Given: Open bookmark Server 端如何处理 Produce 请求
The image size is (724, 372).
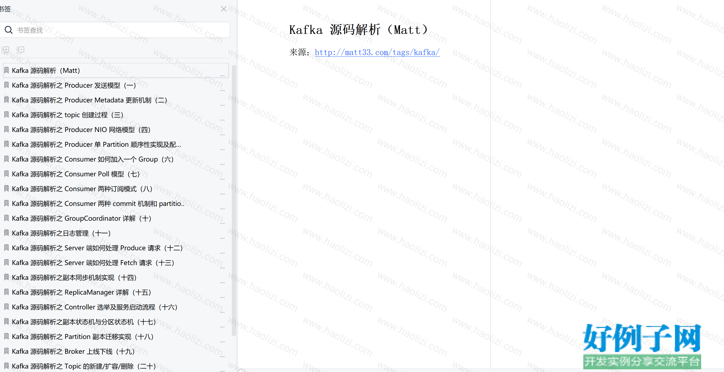Looking at the screenshot, I should point(97,248).
